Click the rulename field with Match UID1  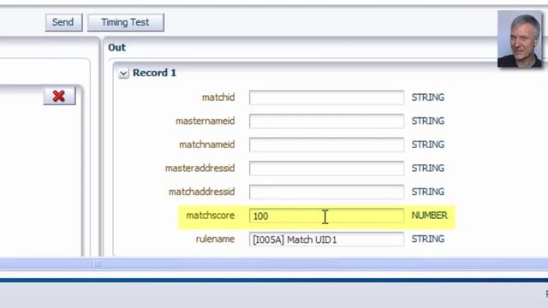(326, 240)
